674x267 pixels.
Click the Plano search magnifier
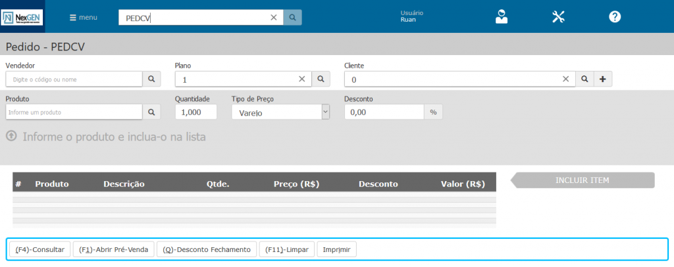[x=321, y=79]
